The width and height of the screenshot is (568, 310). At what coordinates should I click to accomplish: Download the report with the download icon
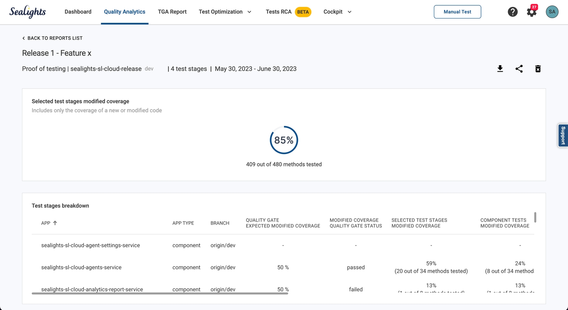click(500, 69)
